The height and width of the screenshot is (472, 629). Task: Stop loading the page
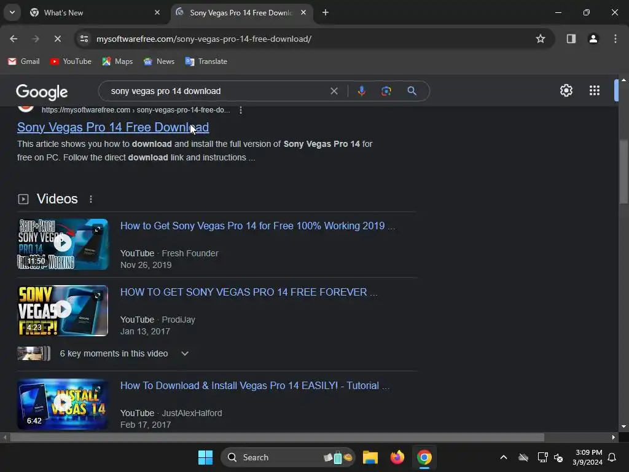[57, 39]
